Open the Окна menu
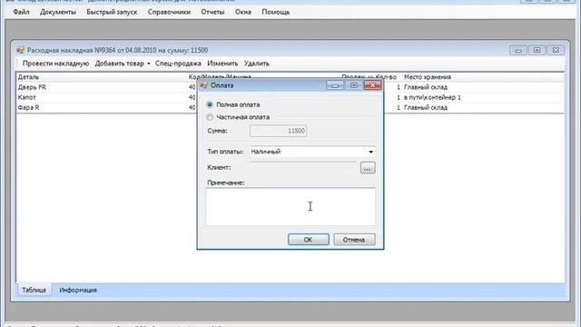Screen dimensions: 581x327 243,12
